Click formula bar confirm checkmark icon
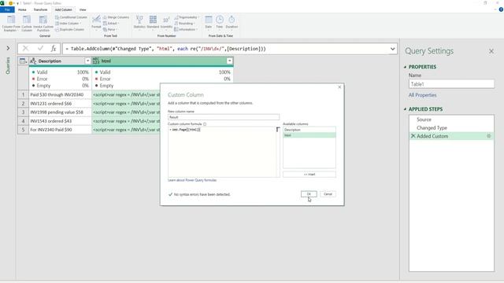Viewport: 504px width, 283px height. click(40, 49)
